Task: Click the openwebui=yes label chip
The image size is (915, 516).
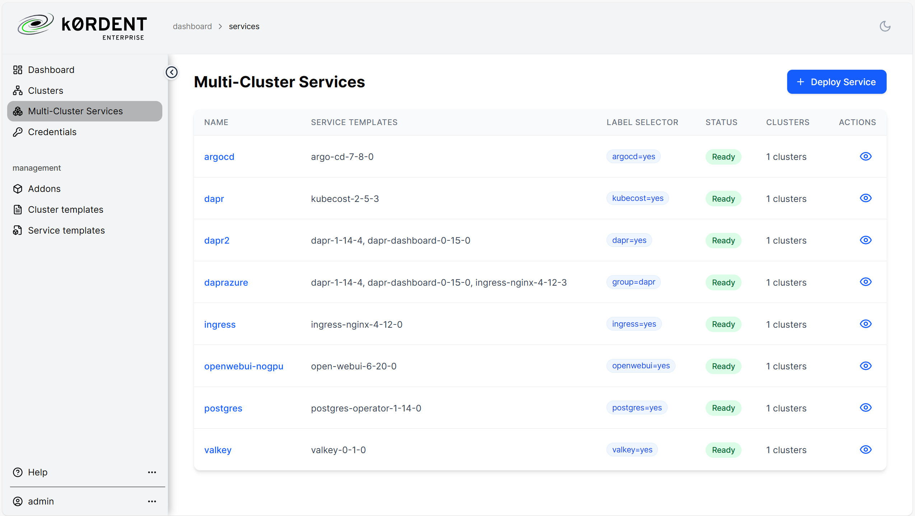Action: pyautogui.click(x=641, y=365)
